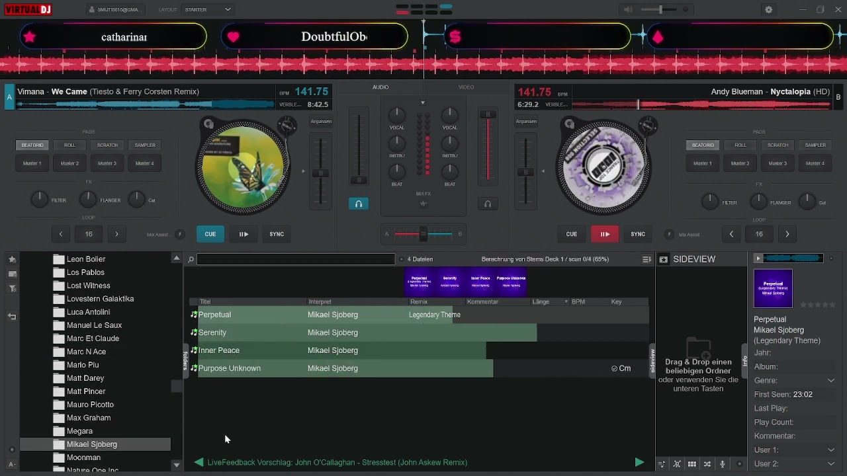Select BEATGRID pads on left deck
Screen dimensions: 847x476
click(x=32, y=145)
